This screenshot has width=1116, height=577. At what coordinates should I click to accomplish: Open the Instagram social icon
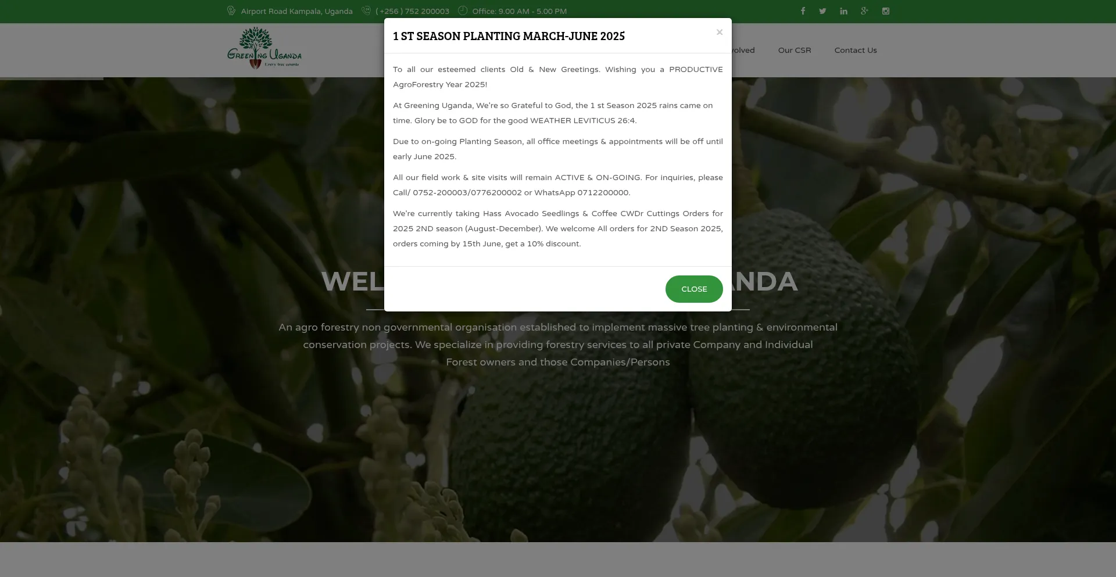[886, 11]
